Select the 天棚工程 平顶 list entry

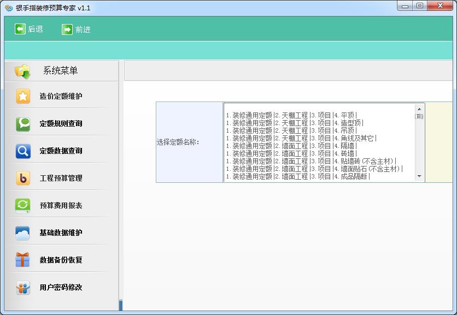[x=291, y=115]
